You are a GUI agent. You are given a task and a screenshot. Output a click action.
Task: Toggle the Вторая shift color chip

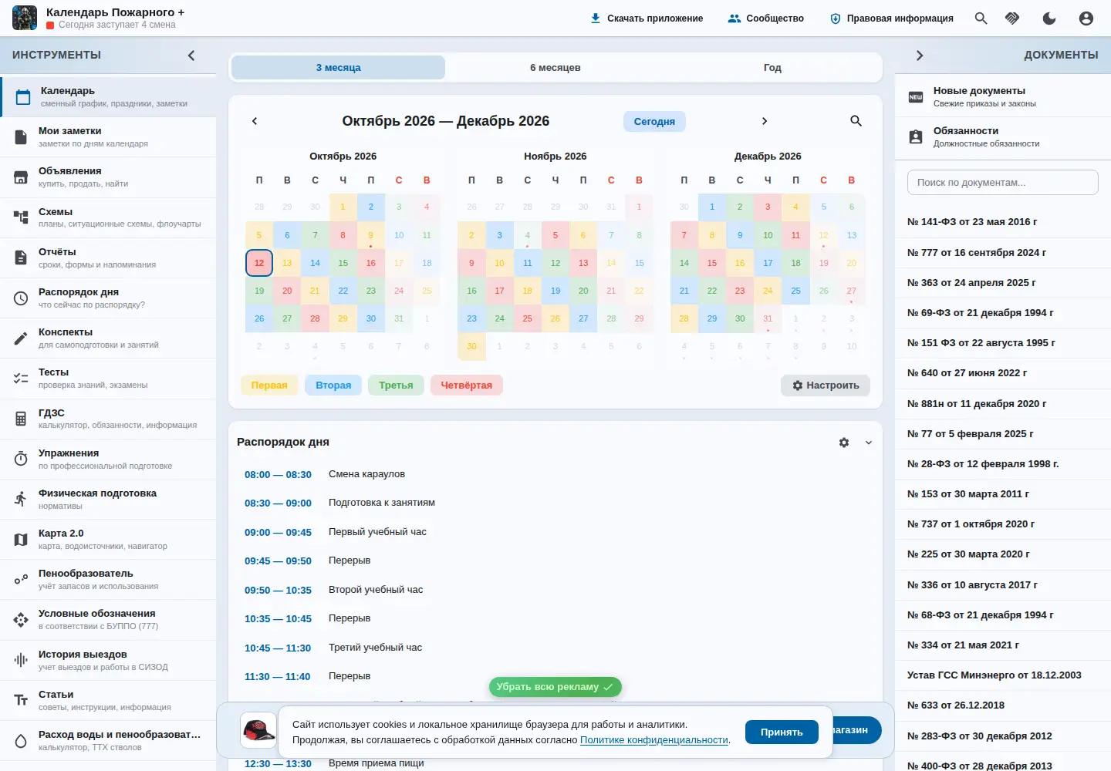coord(333,385)
